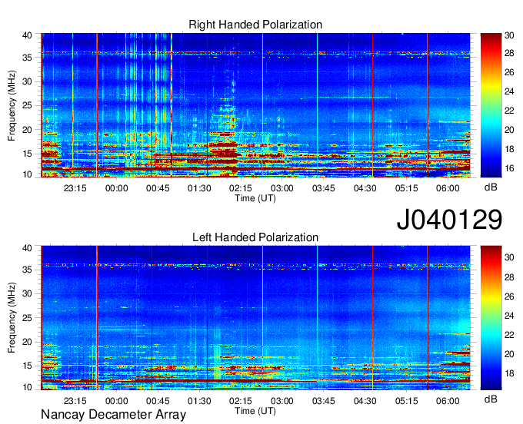The height and width of the screenshot is (424, 523).
Task: Click the 40 MHz frequency tick of Left Handed plot
Action: [x=27, y=248]
